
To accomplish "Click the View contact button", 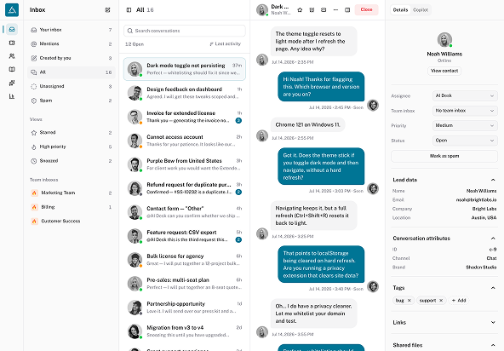I will point(444,71).
